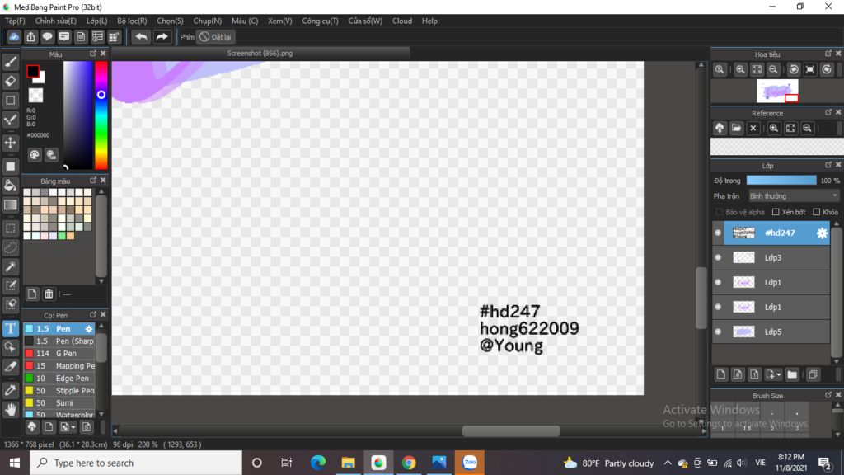
Task: Enable the Xén bớt checkbox
Action: coord(776,212)
